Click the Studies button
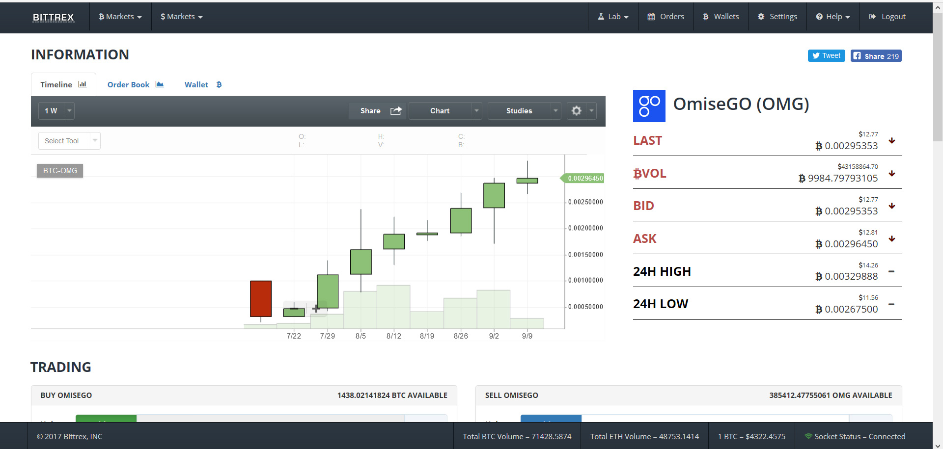The height and width of the screenshot is (449, 943). (x=519, y=111)
